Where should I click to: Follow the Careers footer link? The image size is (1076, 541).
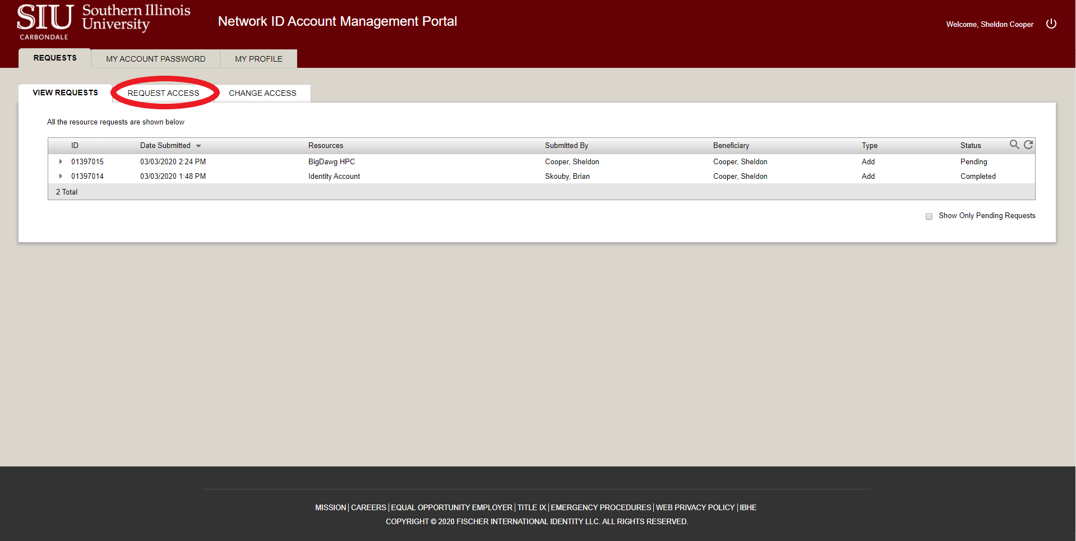pyautogui.click(x=368, y=507)
